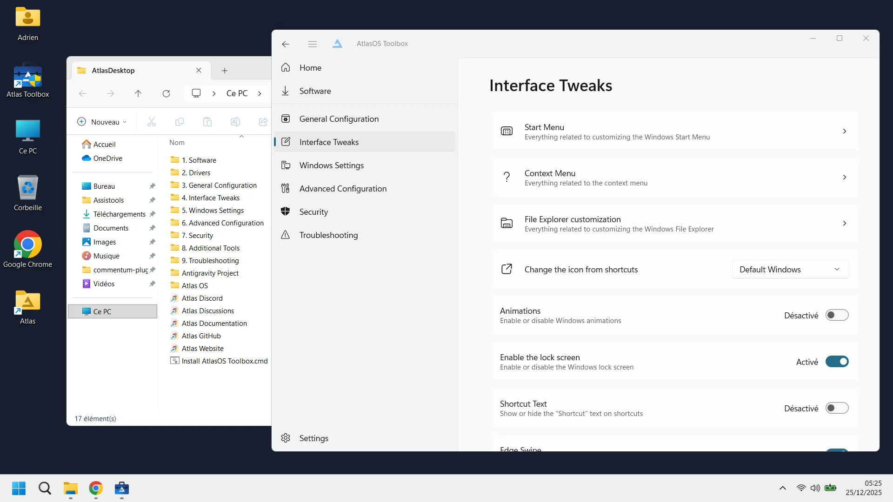Screen dimensions: 893x502
Task: Go back in AtlasOS Toolbox
Action: pyautogui.click(x=285, y=44)
